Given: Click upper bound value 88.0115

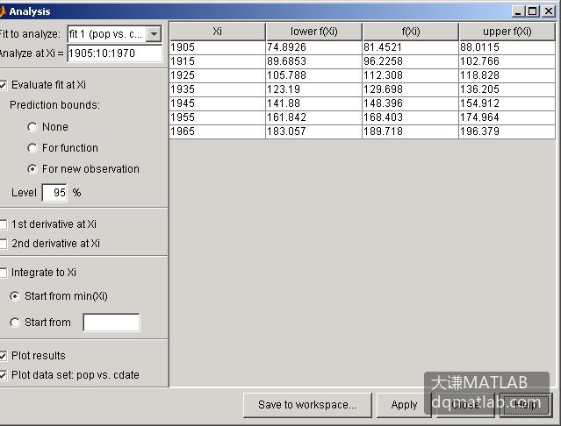Looking at the screenshot, I should 507,47.
